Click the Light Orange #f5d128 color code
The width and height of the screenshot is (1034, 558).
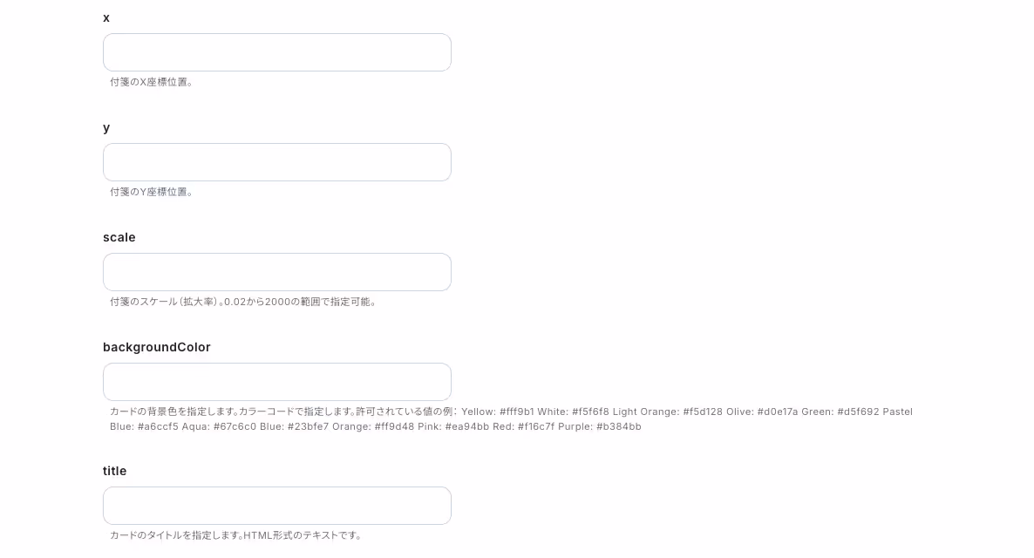667,412
